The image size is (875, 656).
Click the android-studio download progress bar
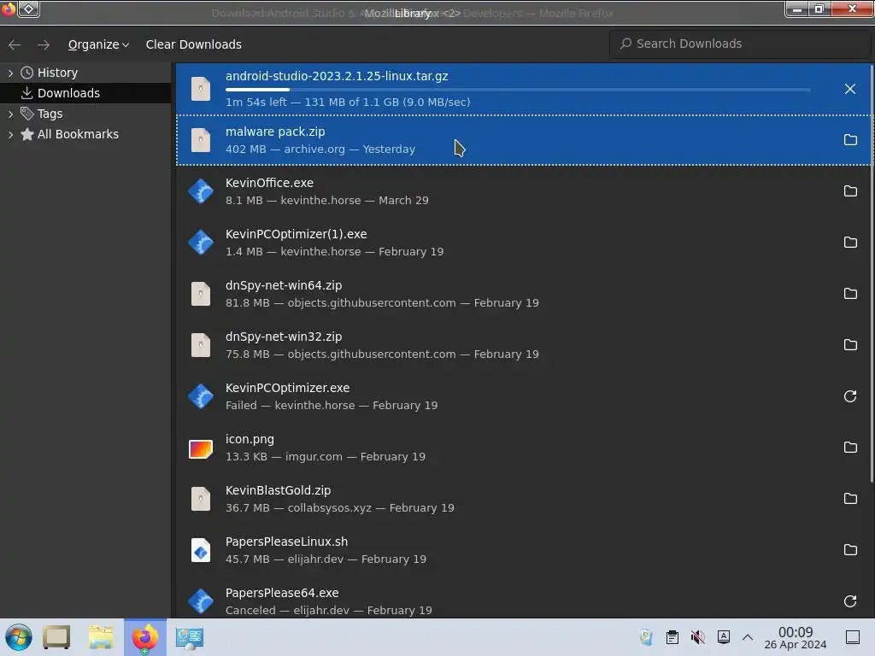click(x=518, y=89)
